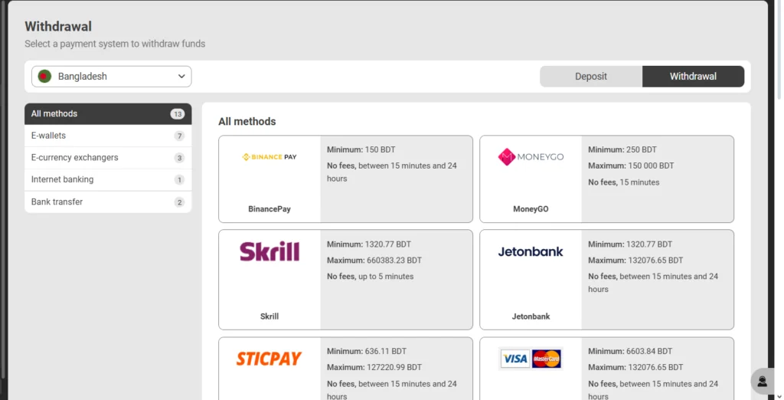784x400 pixels.
Task: Click Select a payment system subtitle
Action: [x=115, y=44]
